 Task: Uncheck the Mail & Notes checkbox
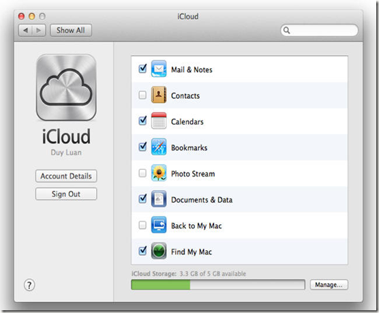click(142, 69)
